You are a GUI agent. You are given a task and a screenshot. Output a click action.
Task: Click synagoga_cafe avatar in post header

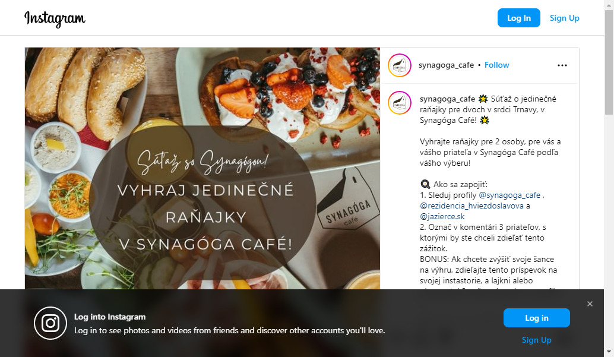(400, 65)
